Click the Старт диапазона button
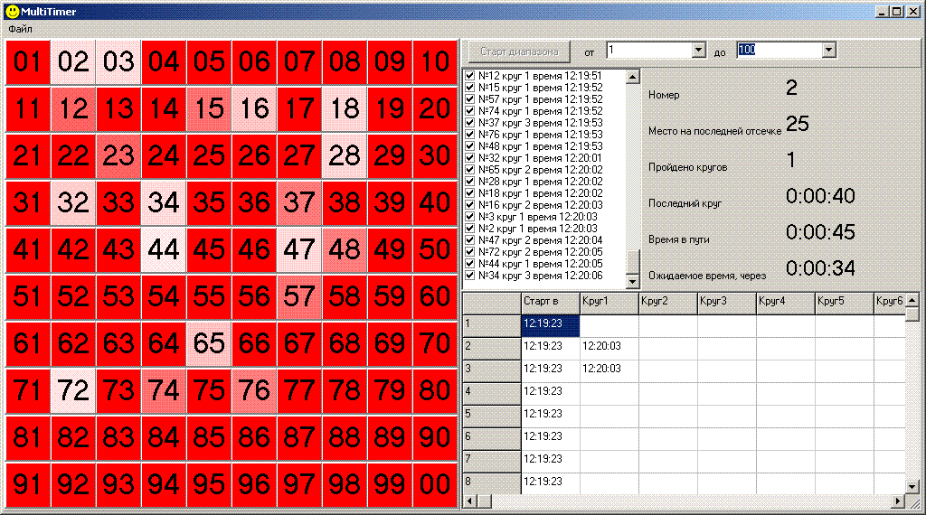This screenshot has height=515, width=926. click(519, 51)
